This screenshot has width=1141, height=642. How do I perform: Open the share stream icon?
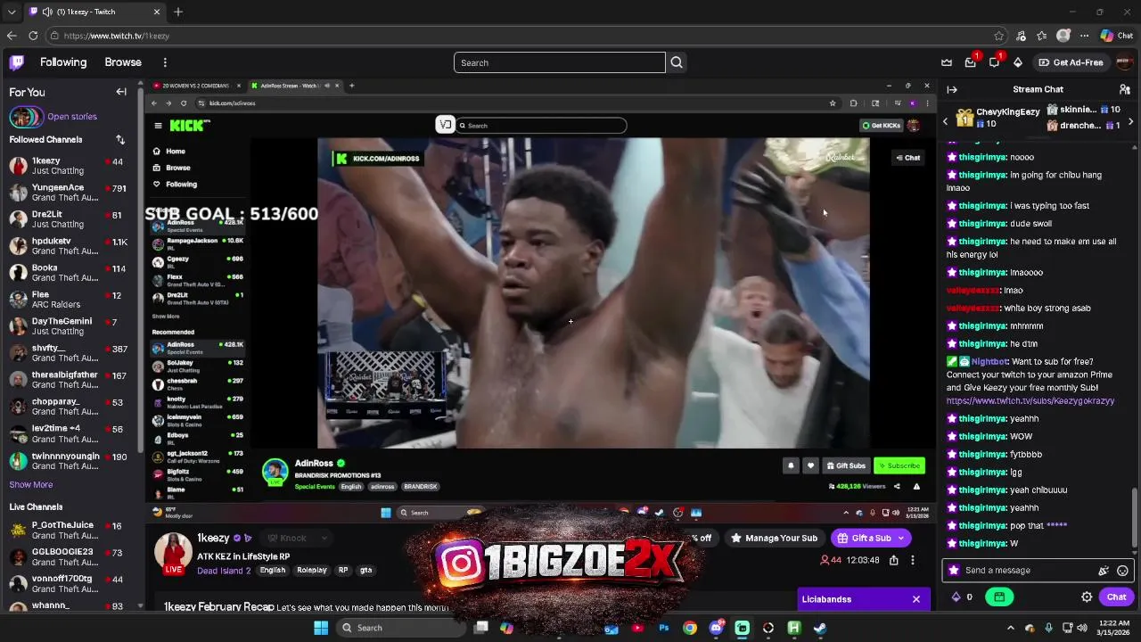894,560
